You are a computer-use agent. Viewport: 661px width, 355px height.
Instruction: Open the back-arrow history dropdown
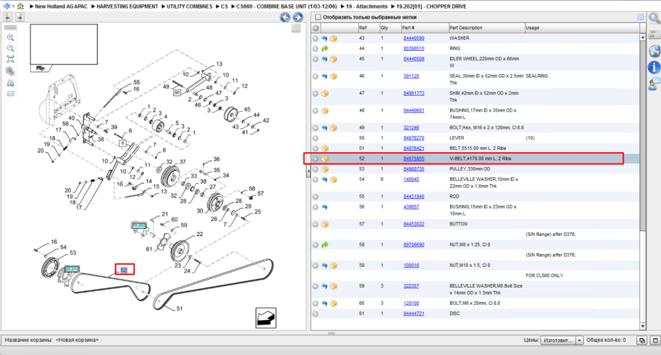pos(13,7)
